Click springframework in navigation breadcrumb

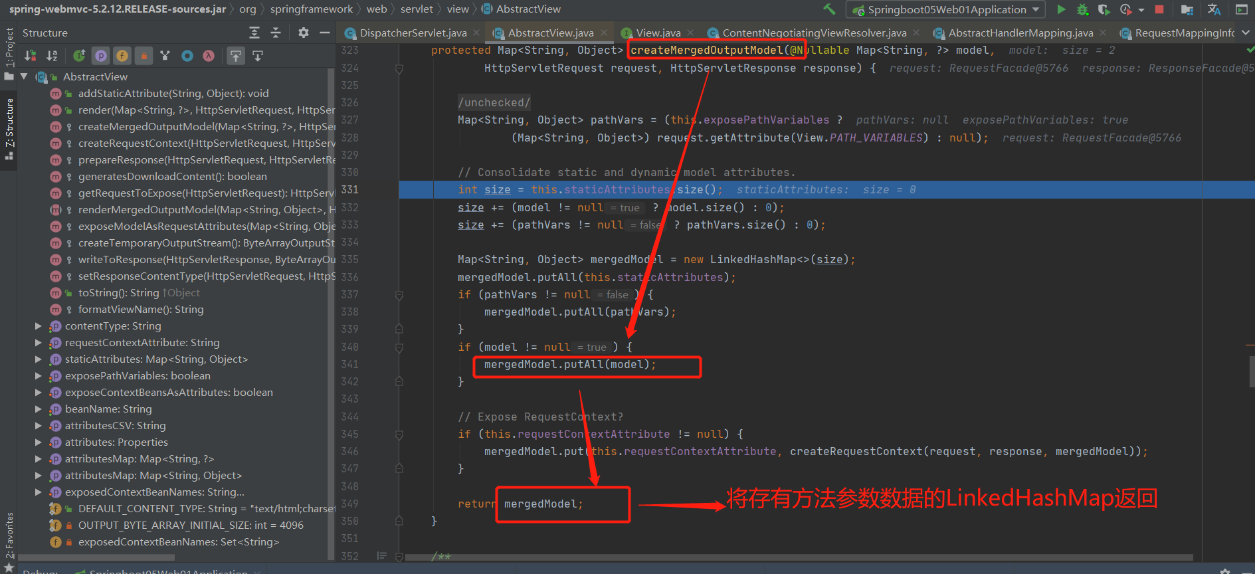tap(312, 9)
